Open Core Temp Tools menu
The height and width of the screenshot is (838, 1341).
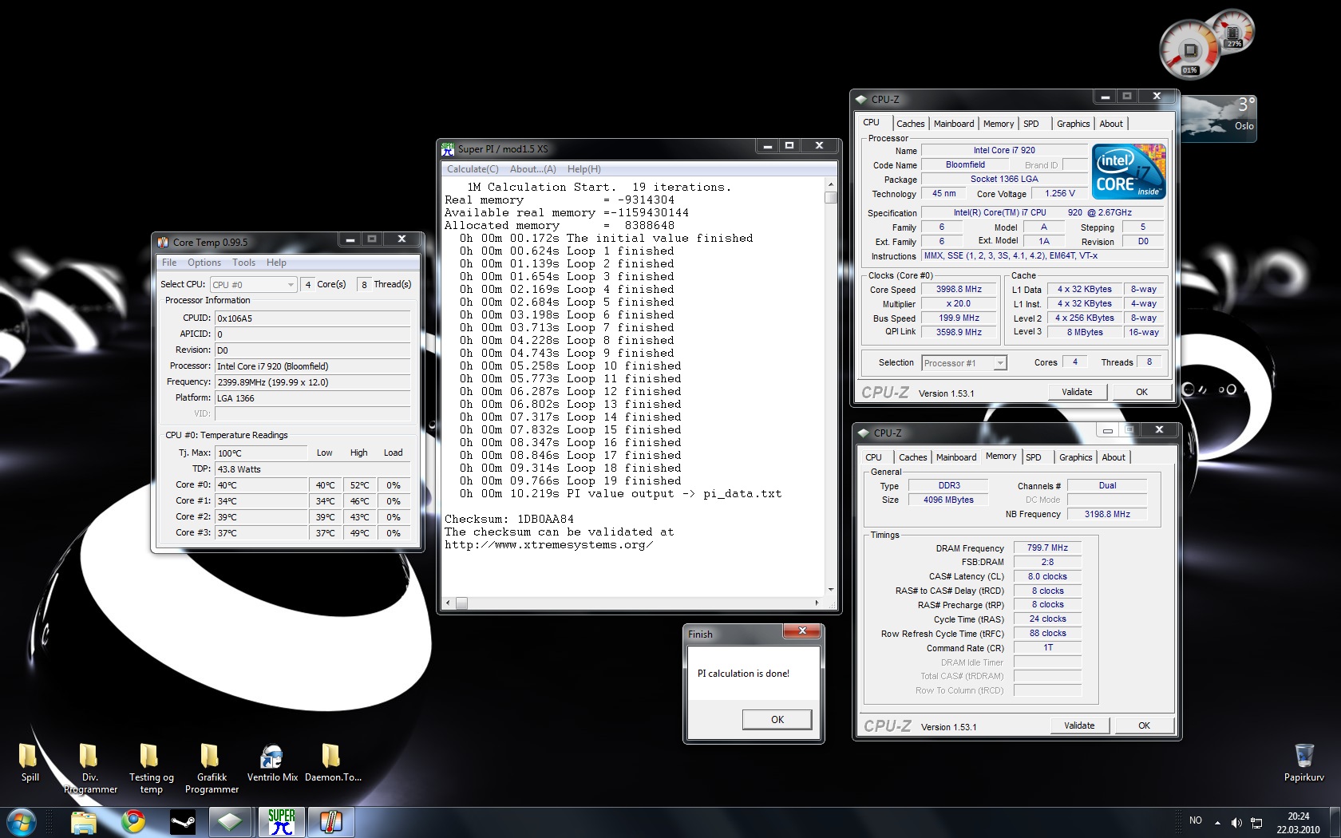(244, 263)
